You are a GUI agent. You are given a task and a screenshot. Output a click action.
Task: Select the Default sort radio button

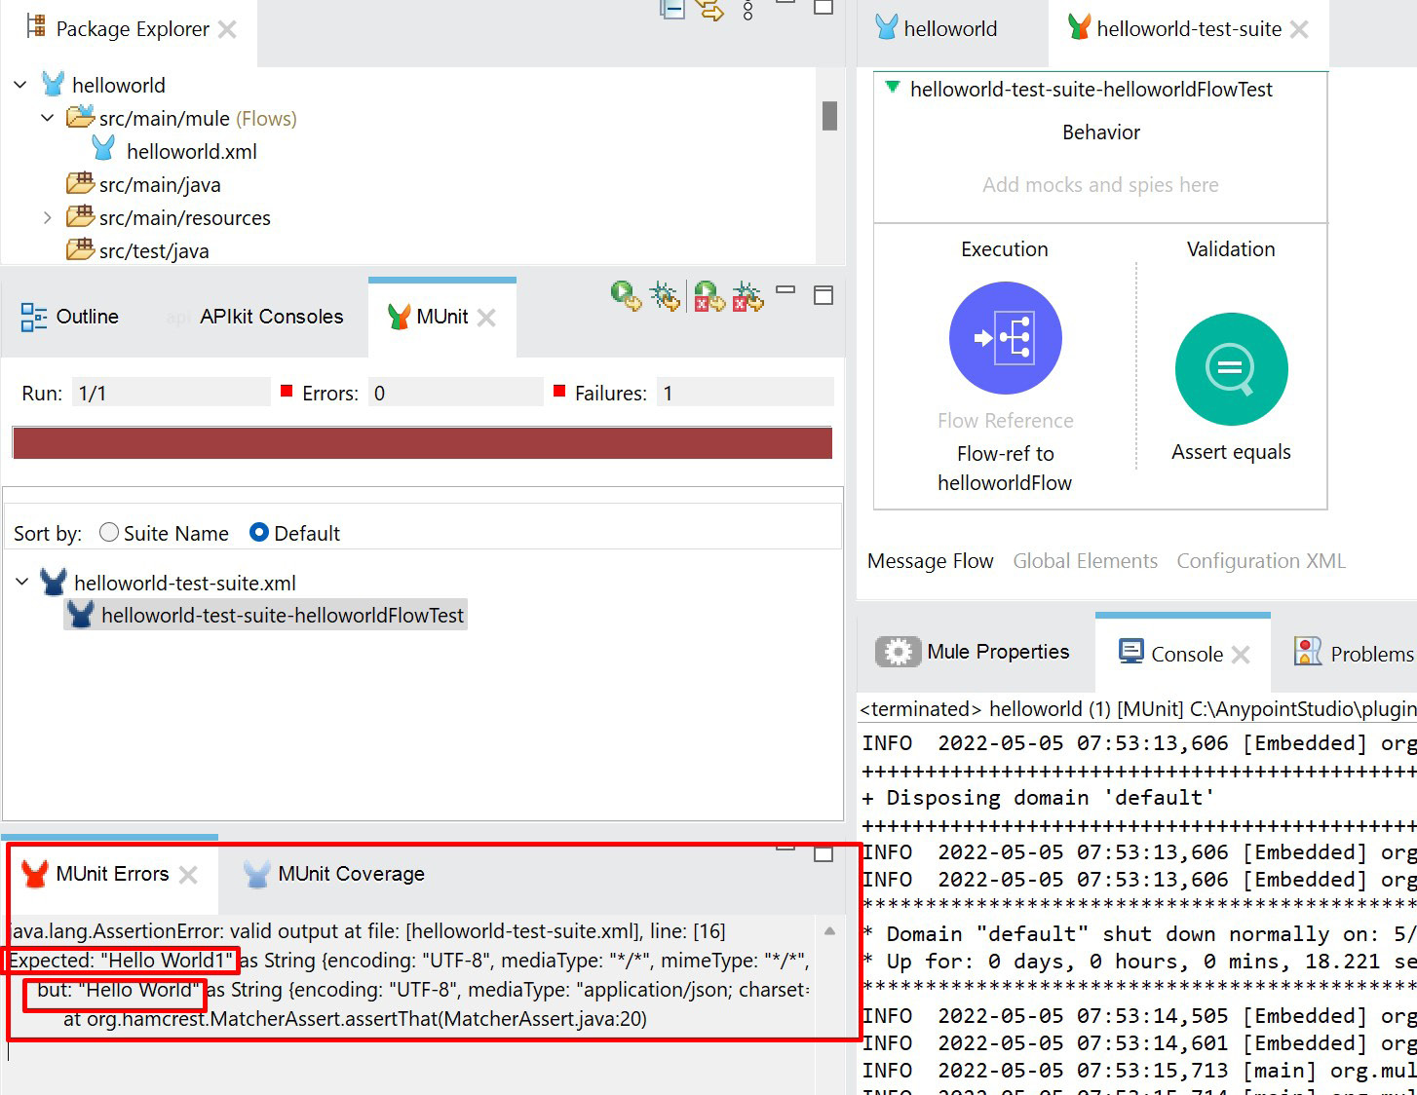[x=259, y=532]
